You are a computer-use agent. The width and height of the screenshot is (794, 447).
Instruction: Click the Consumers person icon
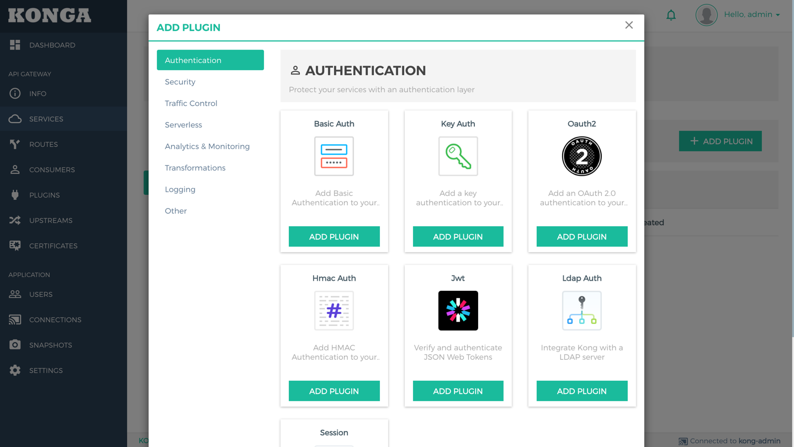pos(15,170)
